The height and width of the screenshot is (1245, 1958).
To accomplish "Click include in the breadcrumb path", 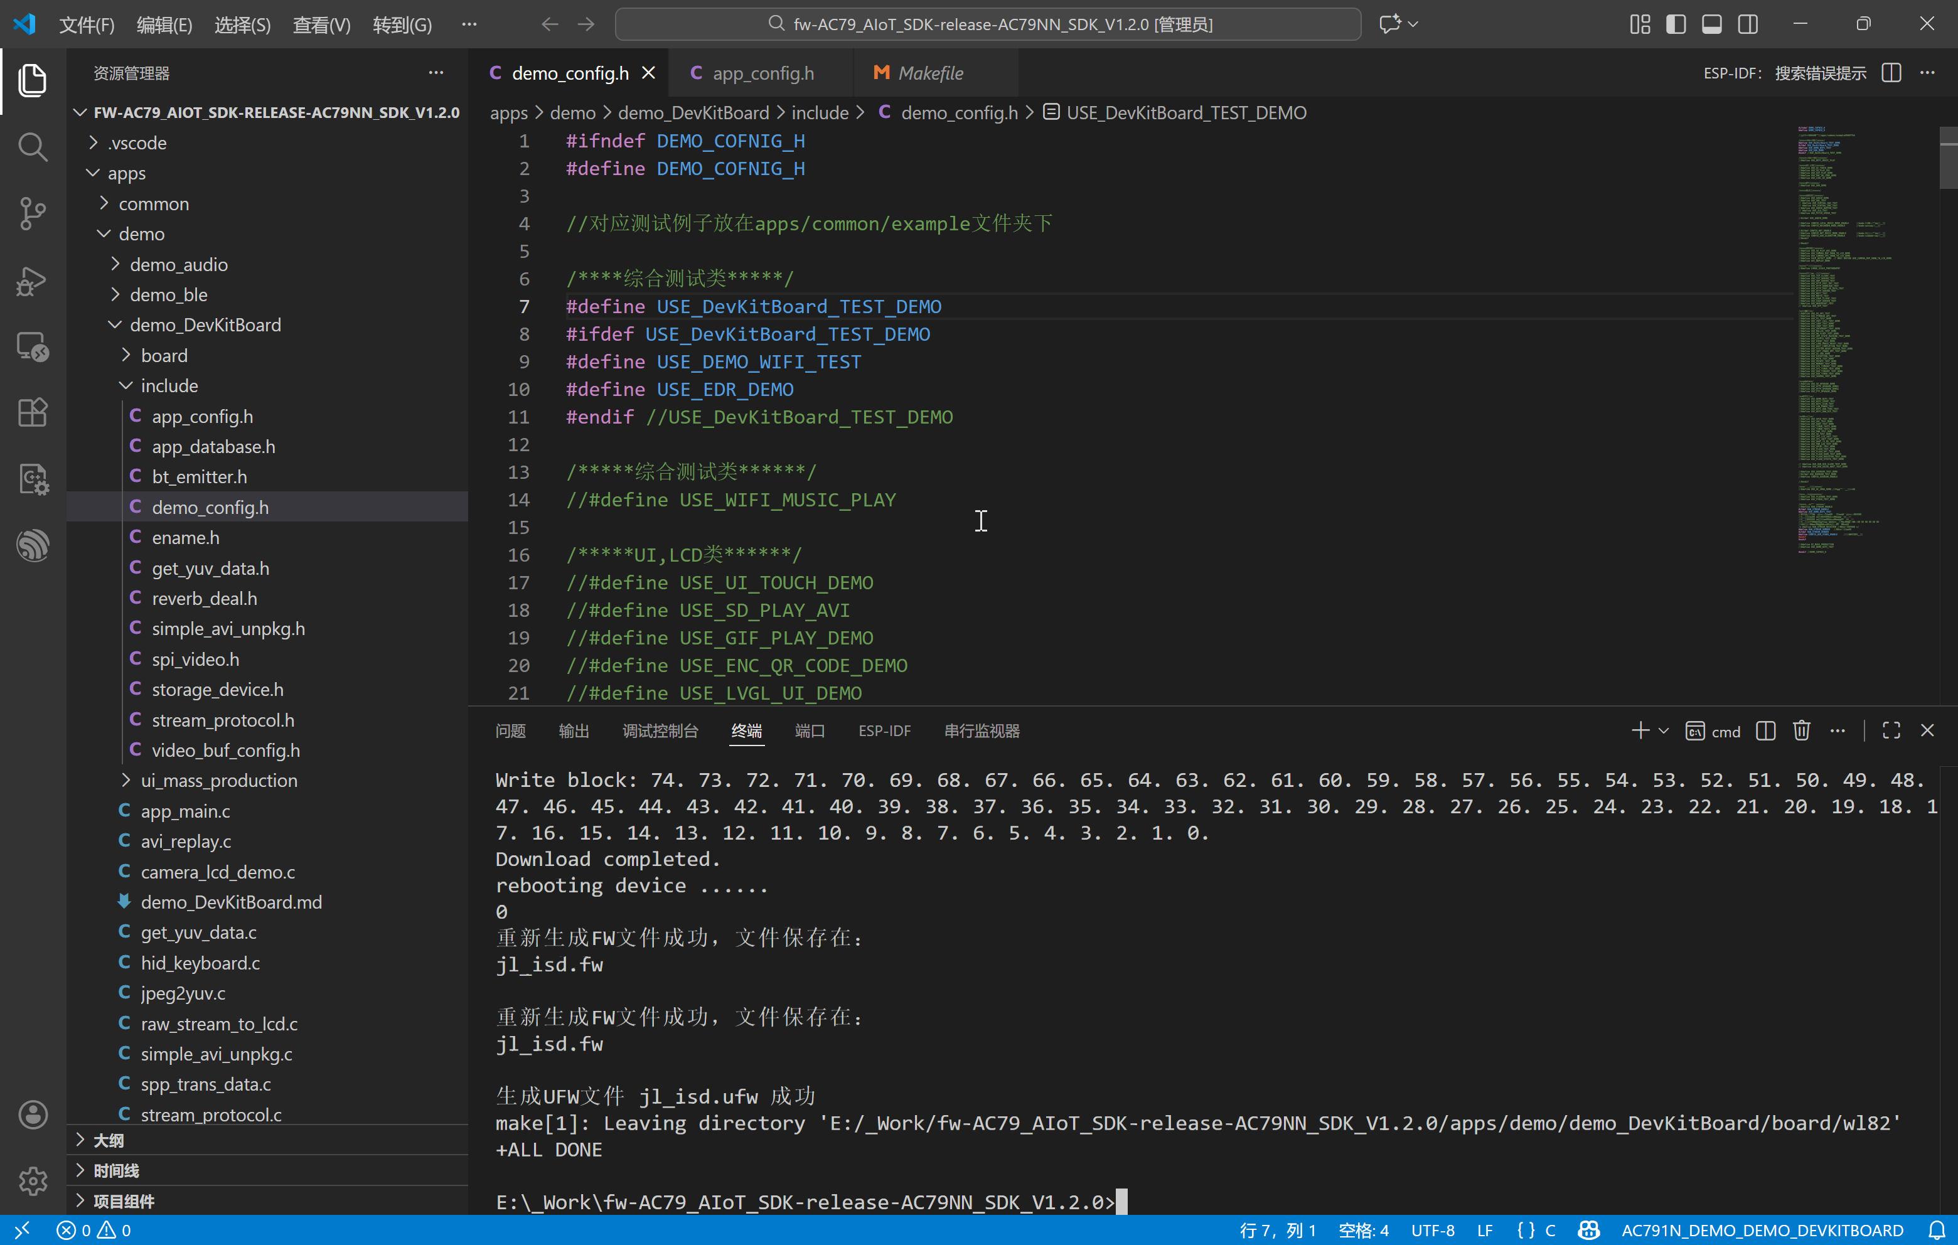I will (820, 112).
